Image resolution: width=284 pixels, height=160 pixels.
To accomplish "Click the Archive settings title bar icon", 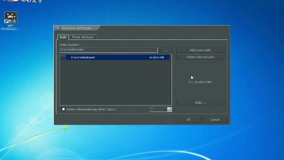I will [x=58, y=28].
